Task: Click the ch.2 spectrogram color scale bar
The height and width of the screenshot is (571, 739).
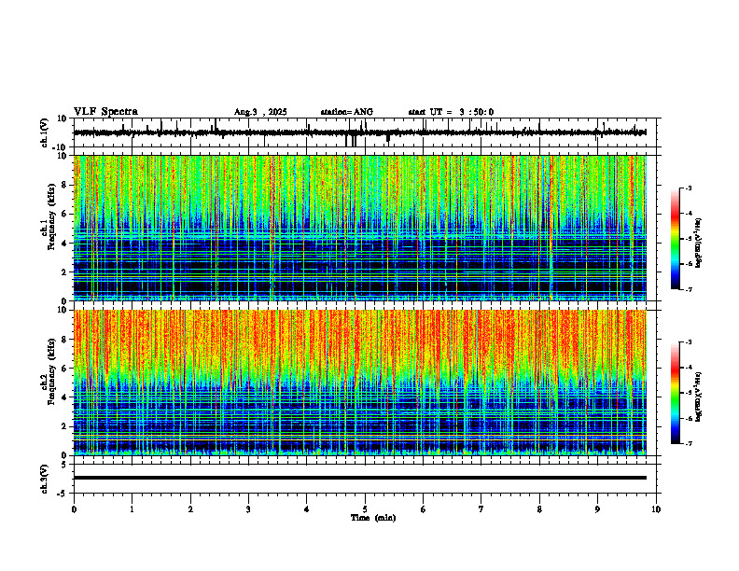Action: click(675, 393)
